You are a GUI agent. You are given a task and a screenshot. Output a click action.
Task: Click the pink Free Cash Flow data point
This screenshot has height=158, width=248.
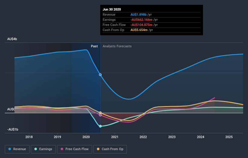coord(100,115)
